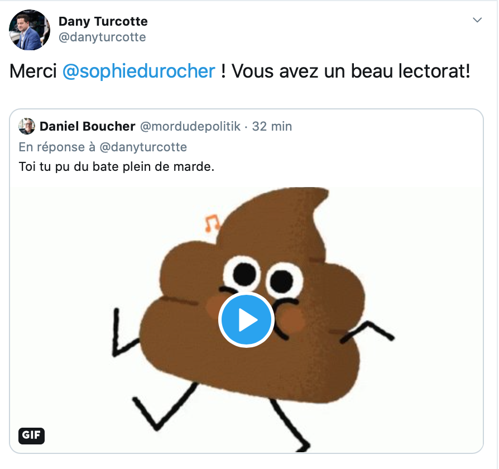This screenshot has width=499, height=469.
Task: Open the '32 min' timestamp
Action: coord(272,126)
